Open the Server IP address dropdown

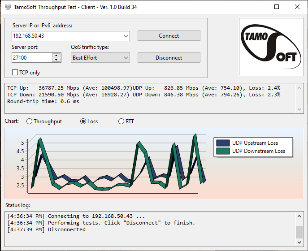tap(125, 36)
